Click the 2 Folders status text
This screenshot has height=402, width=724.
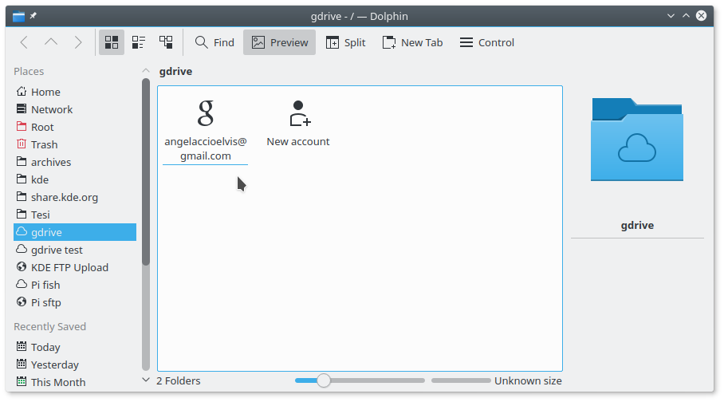pyautogui.click(x=179, y=380)
